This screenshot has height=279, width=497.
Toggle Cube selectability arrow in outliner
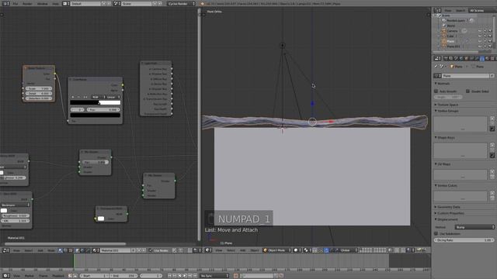(x=485, y=36)
